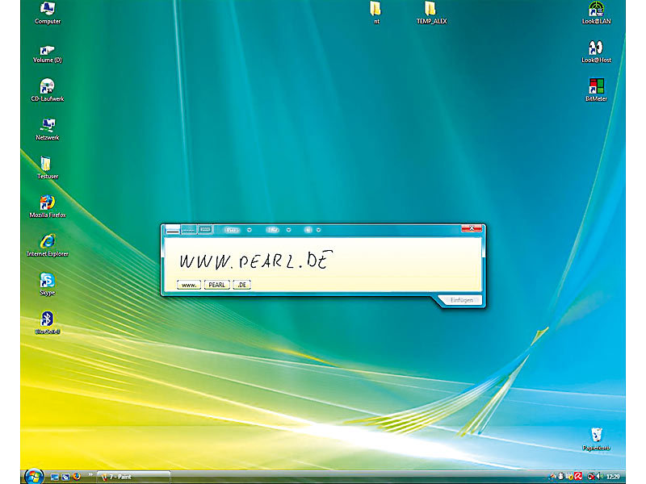Switch to the character pad input mode
646x484 pixels.
189,230
